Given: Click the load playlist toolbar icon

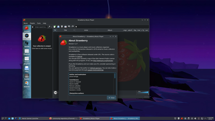Looking at the screenshot, I should pos(58,27).
